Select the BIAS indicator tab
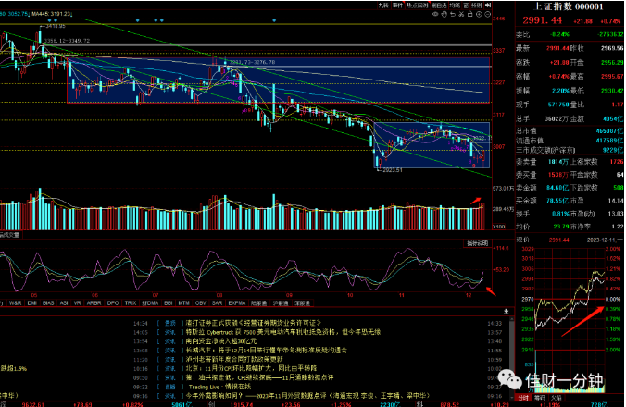Screen dimensions: 626x407 48,303
